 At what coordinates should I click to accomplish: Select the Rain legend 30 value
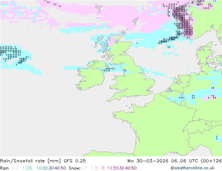(51, 168)
